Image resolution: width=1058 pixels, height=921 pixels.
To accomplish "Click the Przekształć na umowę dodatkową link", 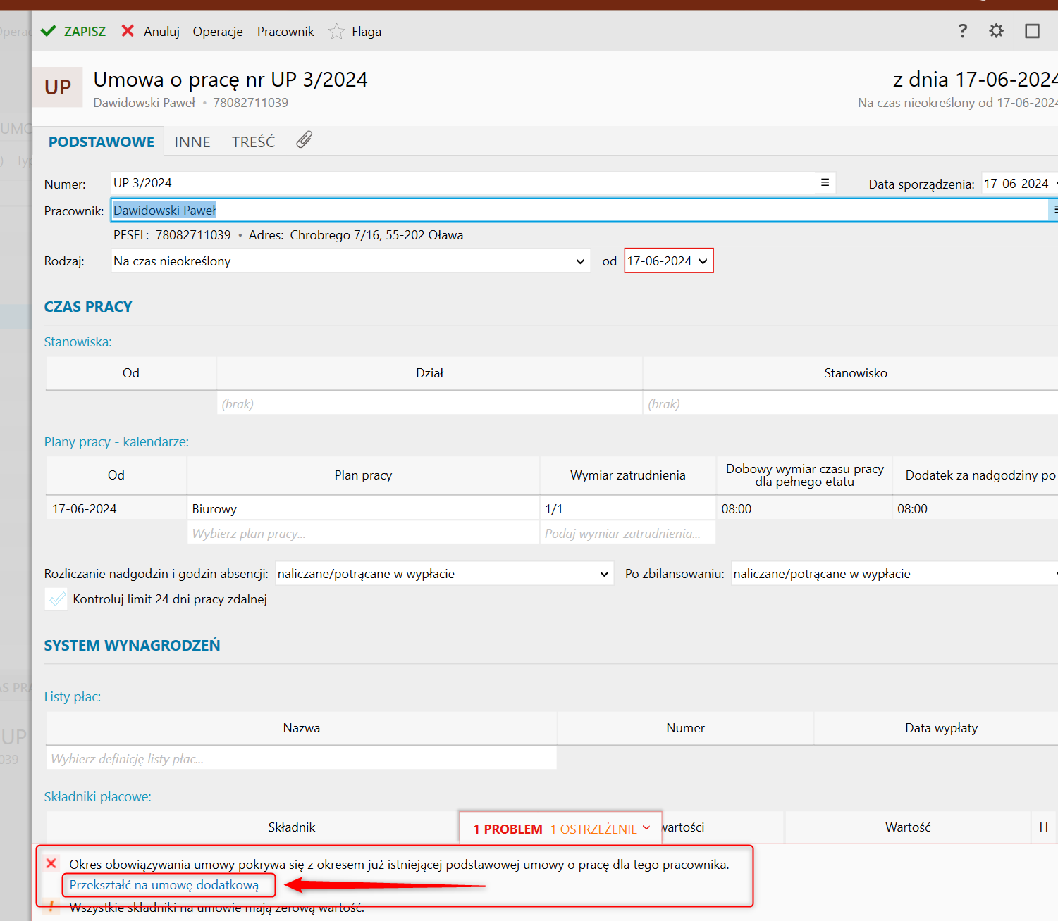I will point(164,885).
